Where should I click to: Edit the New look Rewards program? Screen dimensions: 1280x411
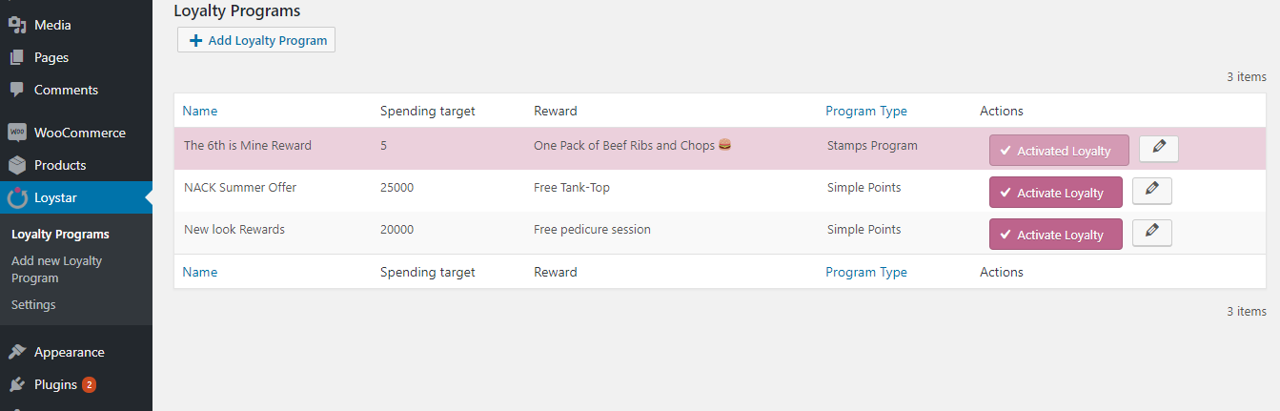point(1151,233)
